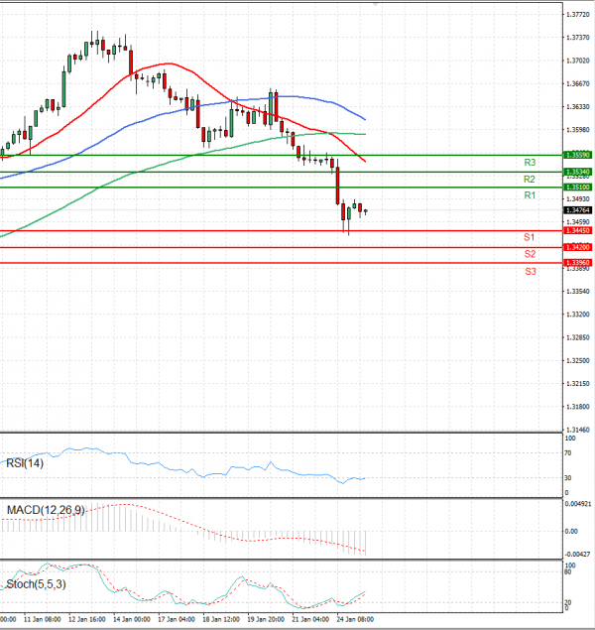Click the 1.32150 price axis value
595x630 pixels.
click(578, 384)
